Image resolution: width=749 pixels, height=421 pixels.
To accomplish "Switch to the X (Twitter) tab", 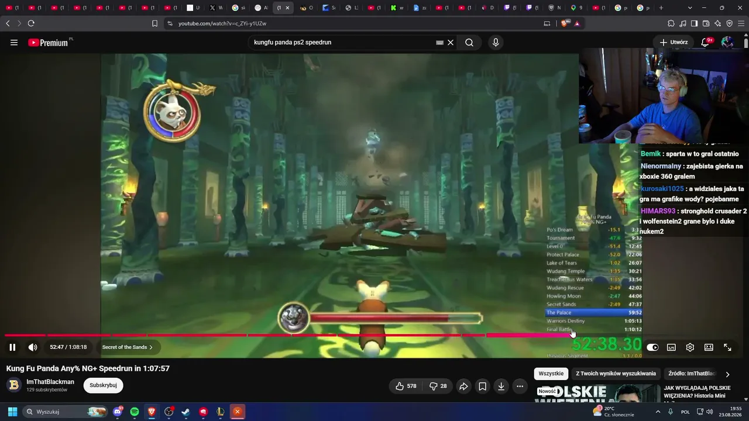I will [215, 8].
